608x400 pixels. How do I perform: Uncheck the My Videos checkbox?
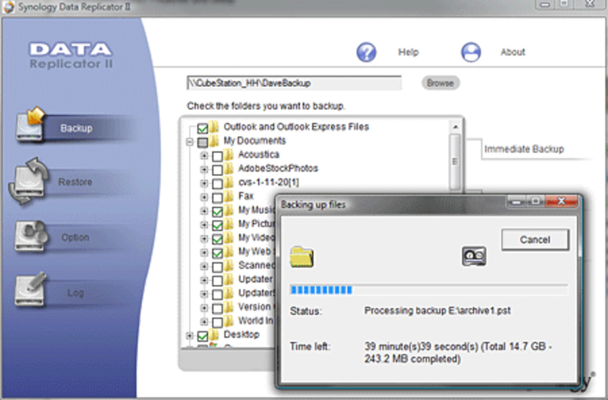tap(217, 239)
